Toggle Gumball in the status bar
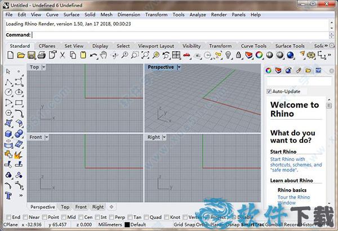The width and height of the screenshot is (338, 231). 274,225
